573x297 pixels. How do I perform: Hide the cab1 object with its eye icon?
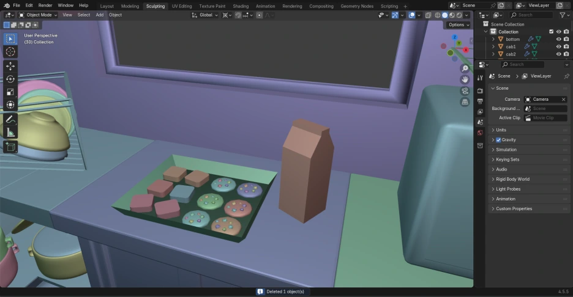pyautogui.click(x=558, y=46)
